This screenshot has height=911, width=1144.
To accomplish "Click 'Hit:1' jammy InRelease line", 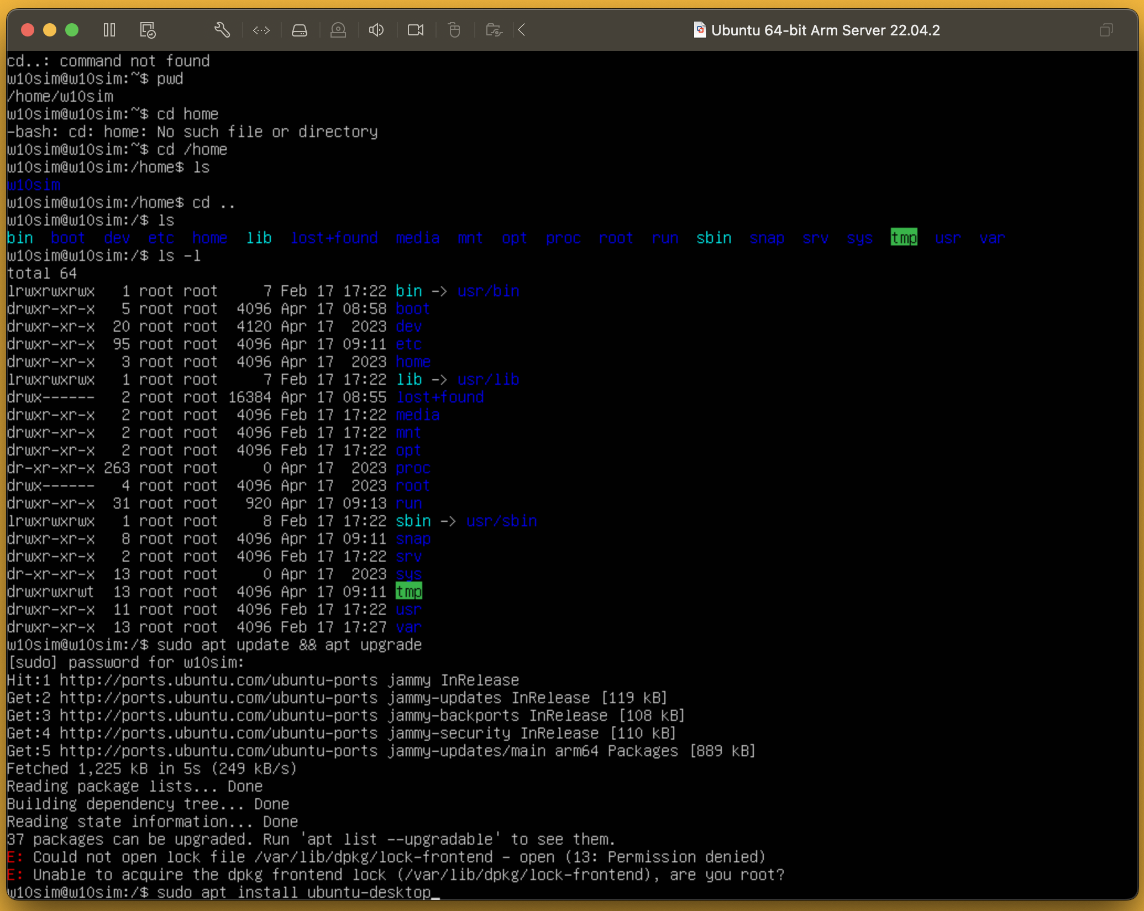I will pos(263,680).
